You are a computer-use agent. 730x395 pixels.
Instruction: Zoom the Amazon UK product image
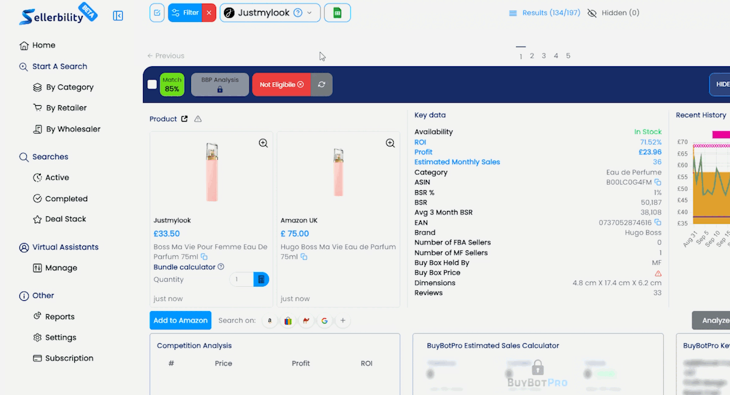point(391,143)
